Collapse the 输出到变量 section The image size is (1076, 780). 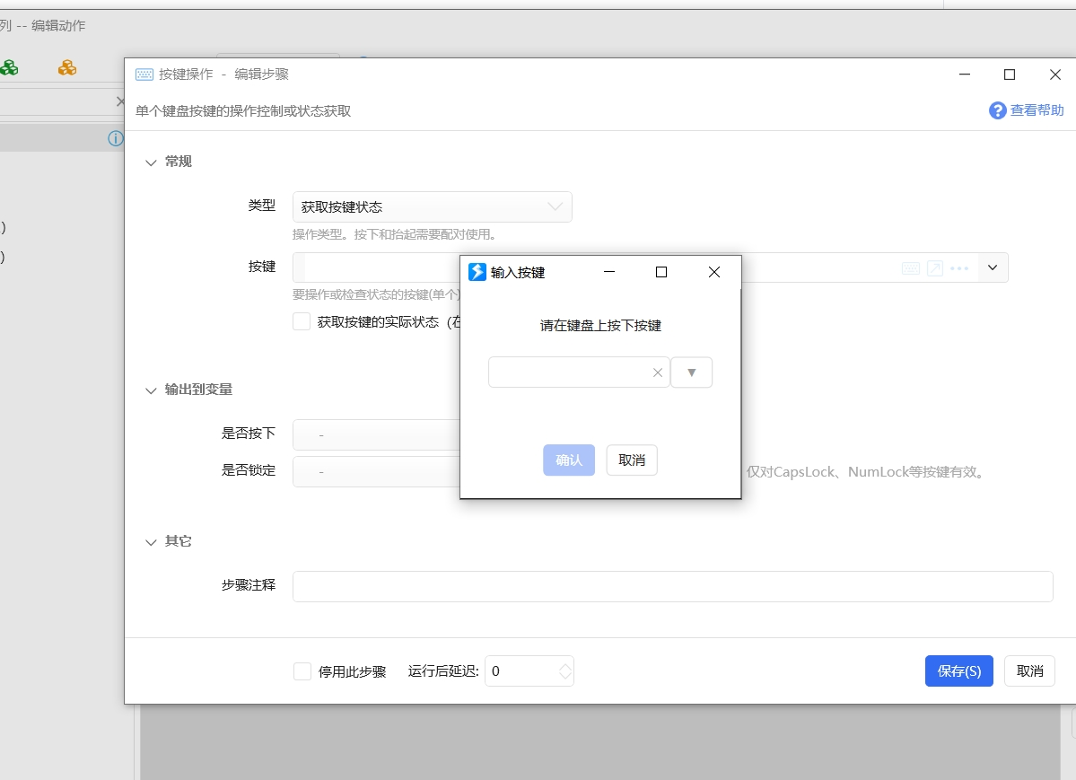151,390
